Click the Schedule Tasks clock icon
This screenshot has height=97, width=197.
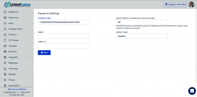point(5,29)
